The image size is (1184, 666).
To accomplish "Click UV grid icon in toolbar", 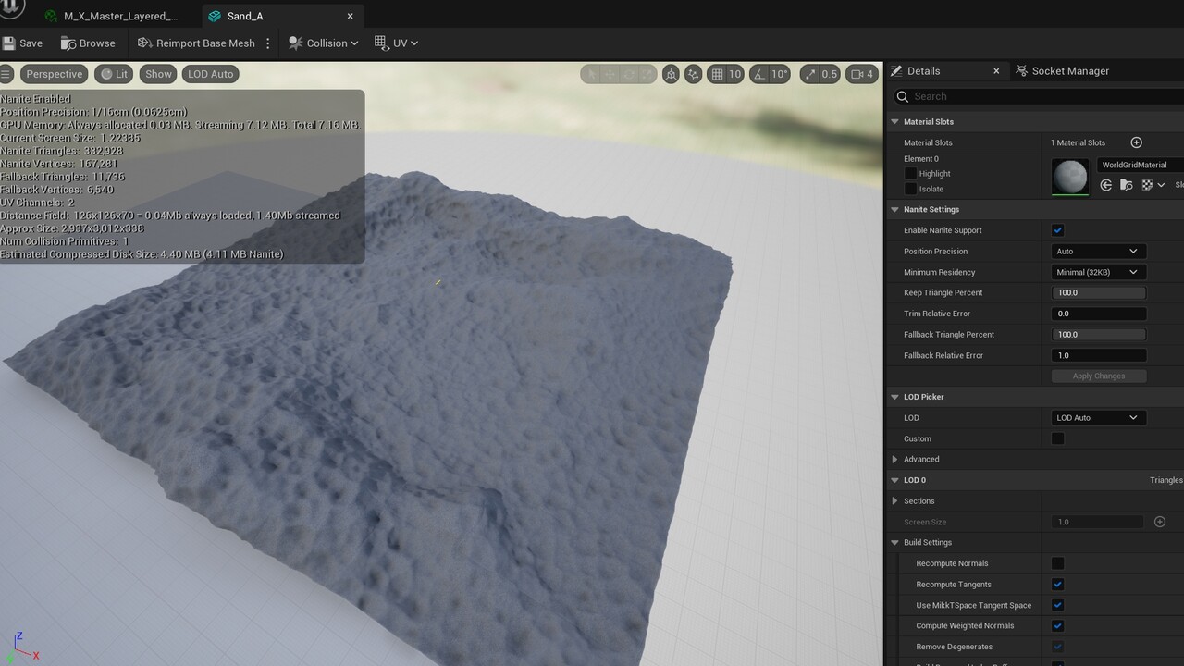I will [381, 43].
